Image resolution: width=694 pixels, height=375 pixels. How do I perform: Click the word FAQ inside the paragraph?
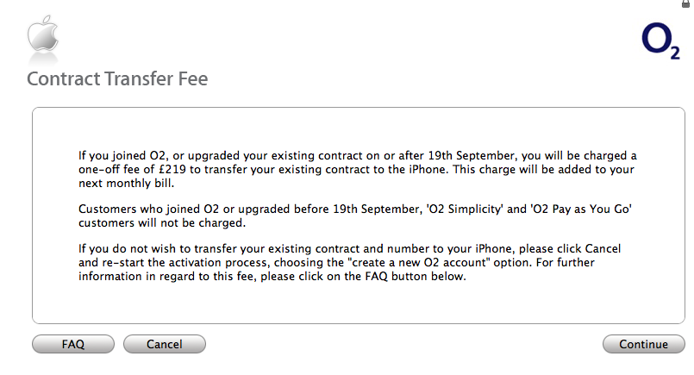(376, 277)
